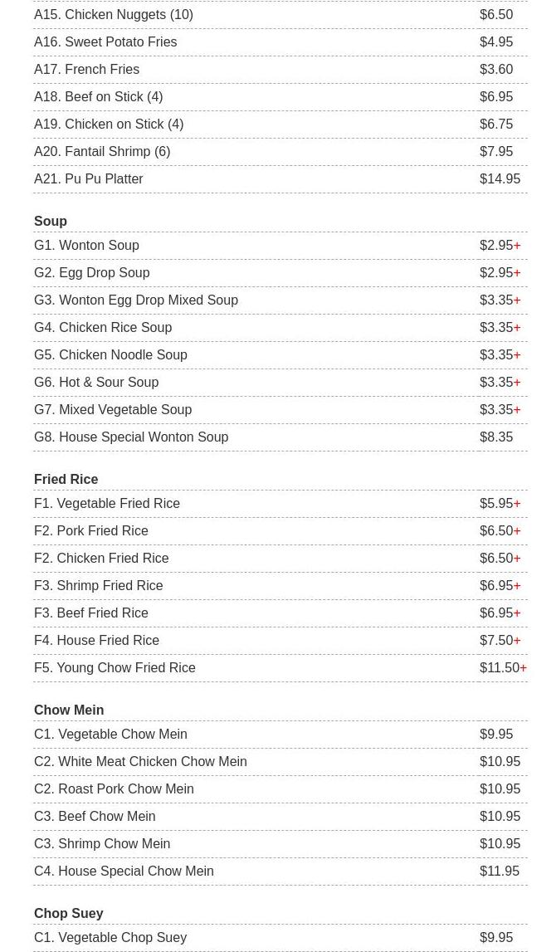Screen dimensions: 556x952
Task: Click plus icon for Young Chow Fried Rice
Action: pyautogui.click(x=524, y=668)
